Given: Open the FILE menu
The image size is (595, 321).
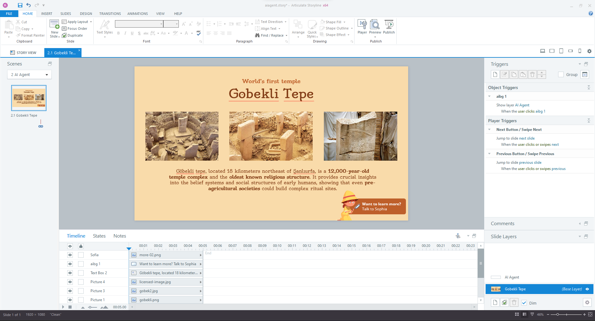Looking at the screenshot, I should pyautogui.click(x=9, y=14).
